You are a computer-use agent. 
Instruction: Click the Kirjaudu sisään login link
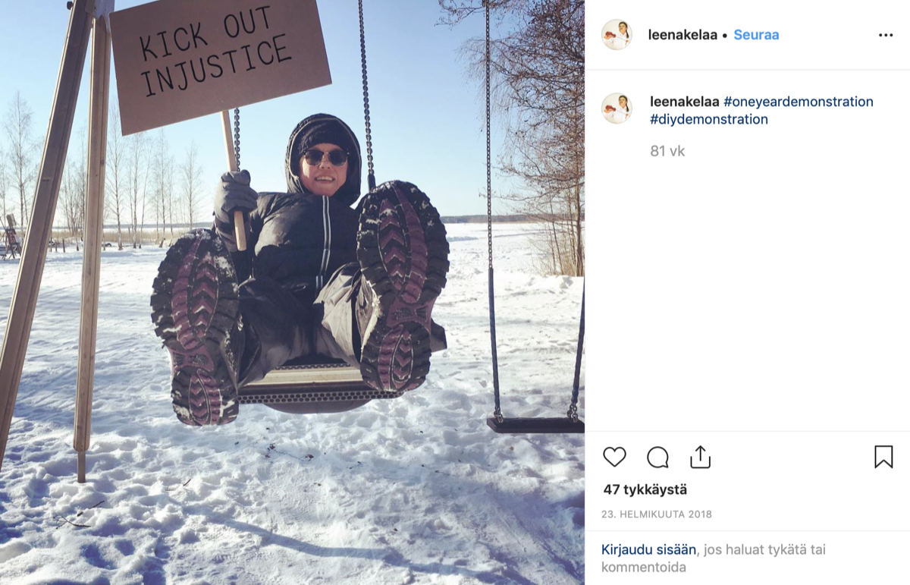point(649,549)
